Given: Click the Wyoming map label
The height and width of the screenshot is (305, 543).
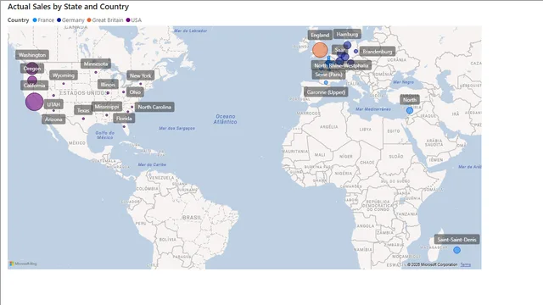Looking at the screenshot, I should (64, 75).
